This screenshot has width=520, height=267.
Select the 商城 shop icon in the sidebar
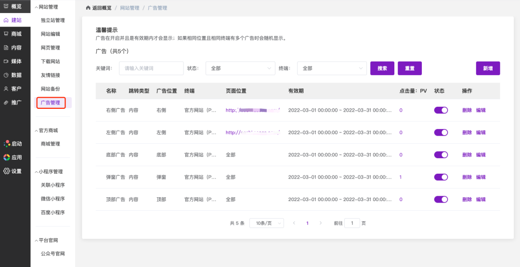coord(6,34)
